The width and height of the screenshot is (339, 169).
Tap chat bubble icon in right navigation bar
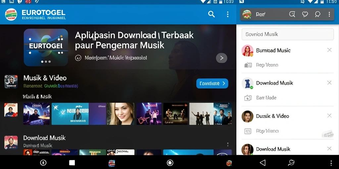pos(291,162)
